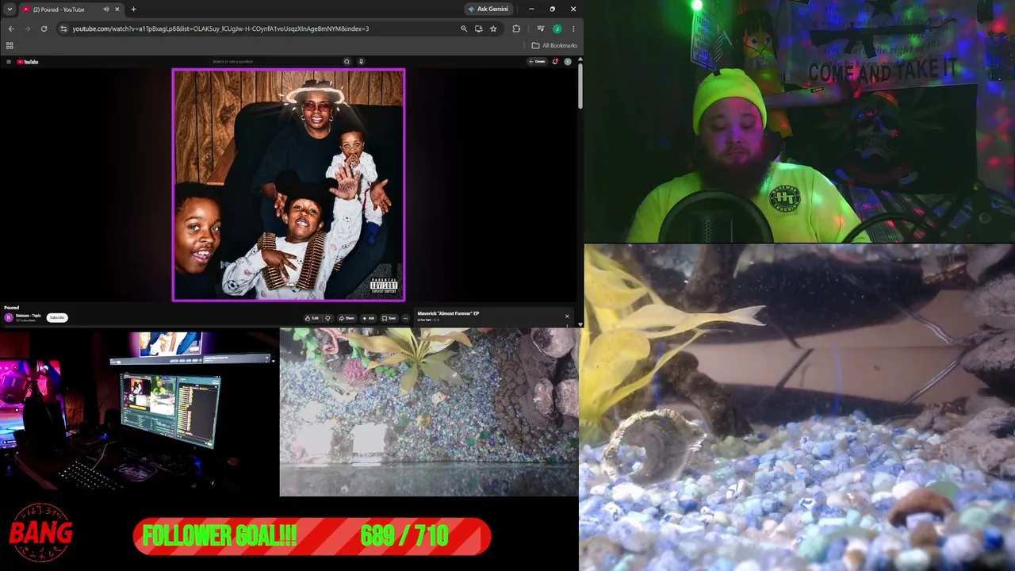Viewport: 1015px width, 571px height.
Task: Close the Poured - YouTube tab
Action: click(x=117, y=10)
